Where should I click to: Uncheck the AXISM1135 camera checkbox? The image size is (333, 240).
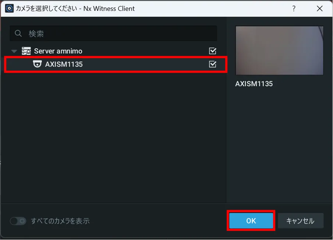pyautogui.click(x=212, y=64)
